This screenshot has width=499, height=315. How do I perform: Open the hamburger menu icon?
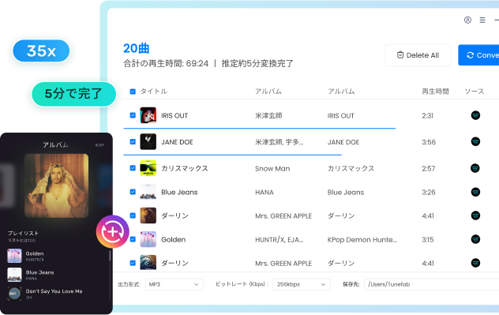click(x=482, y=20)
